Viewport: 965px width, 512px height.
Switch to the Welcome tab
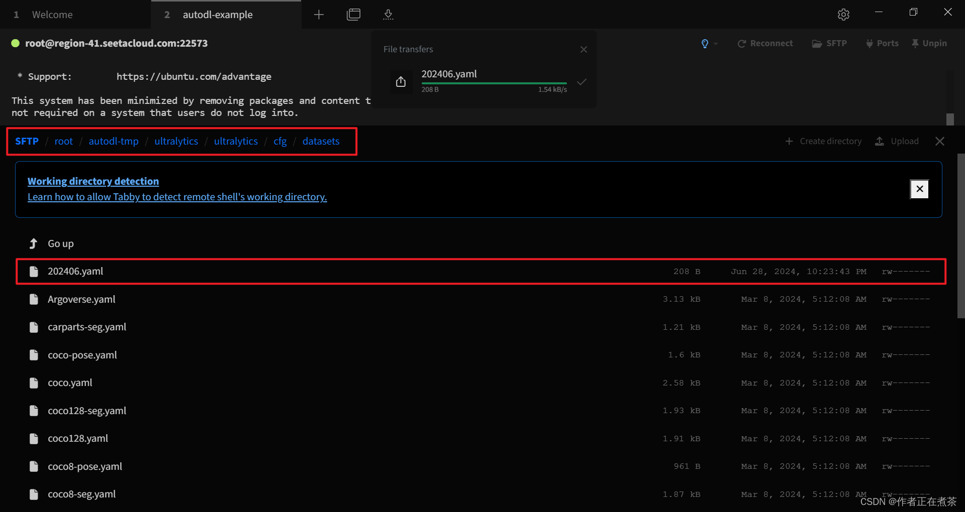point(52,15)
